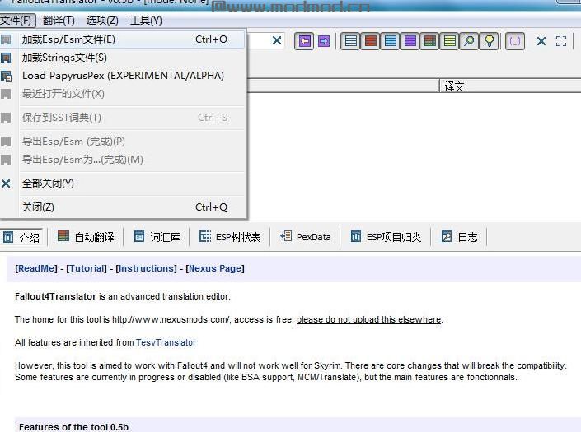Click the magnifier search icon in toolbar

pyautogui.click(x=470, y=41)
